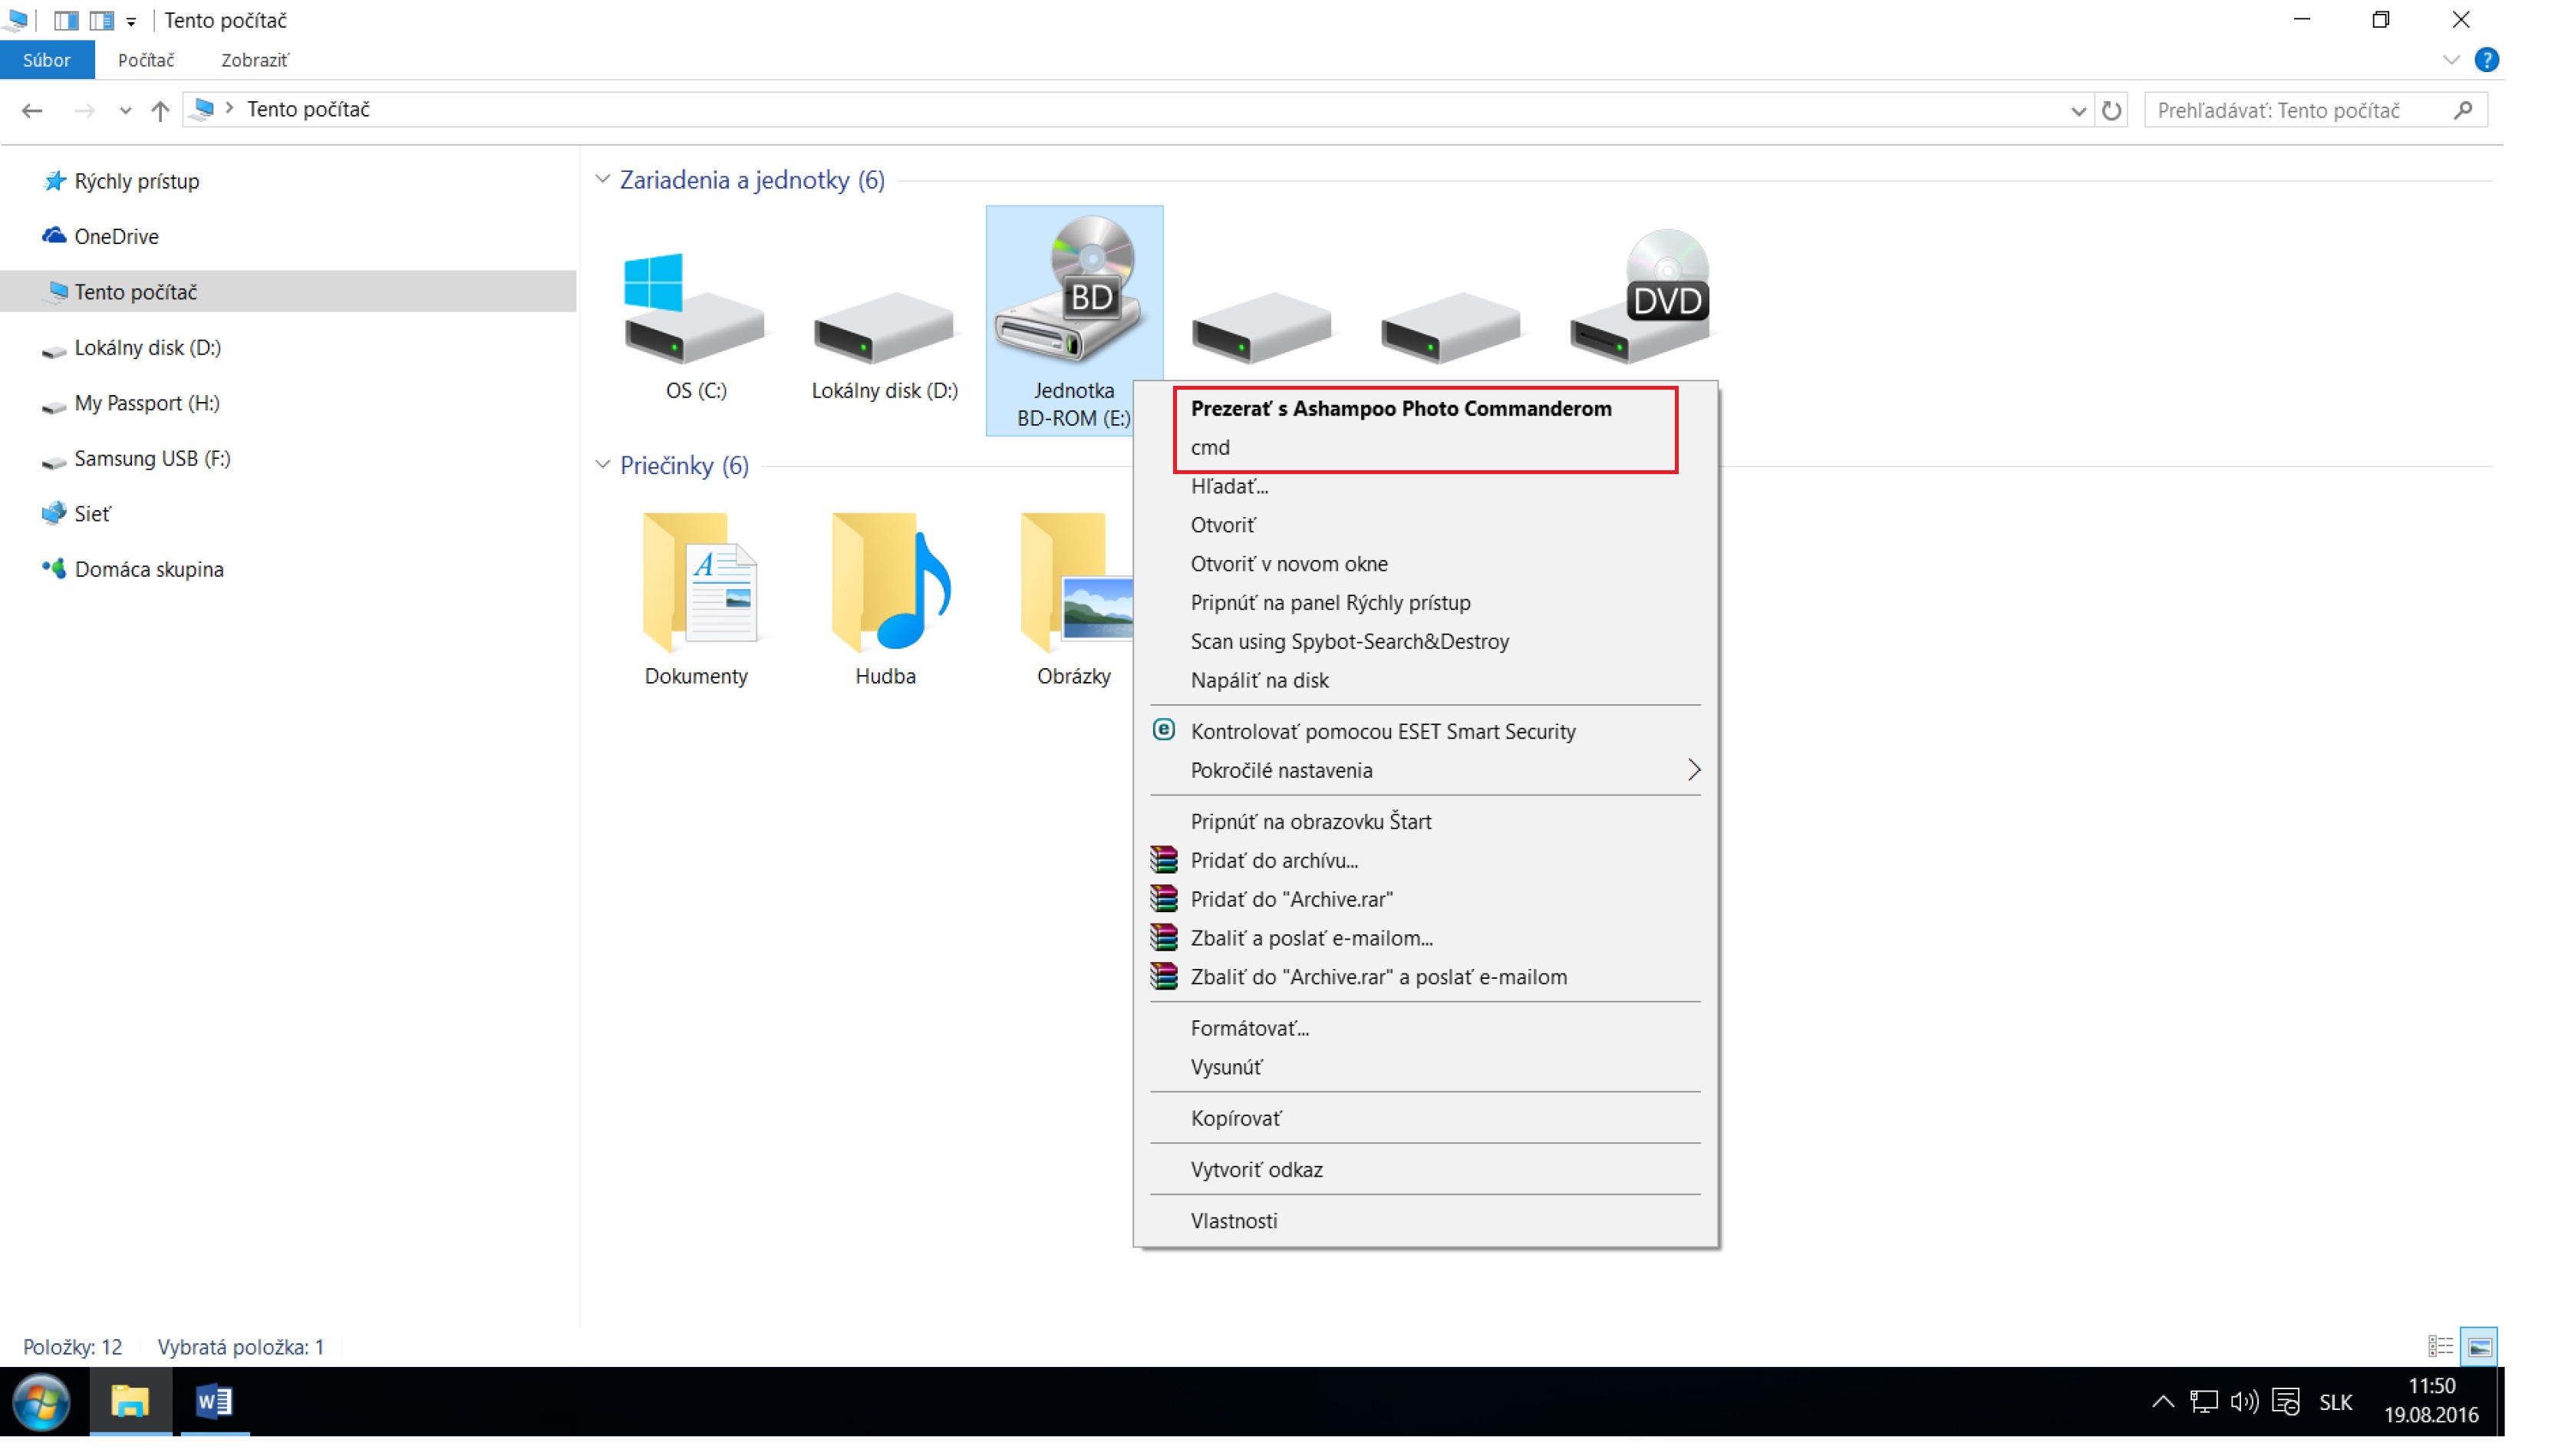Open the Hudba music folder
The image size is (2558, 1456).
pyautogui.click(x=886, y=585)
